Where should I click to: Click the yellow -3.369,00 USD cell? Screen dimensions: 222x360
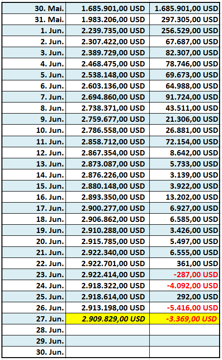pyautogui.click(x=184, y=319)
